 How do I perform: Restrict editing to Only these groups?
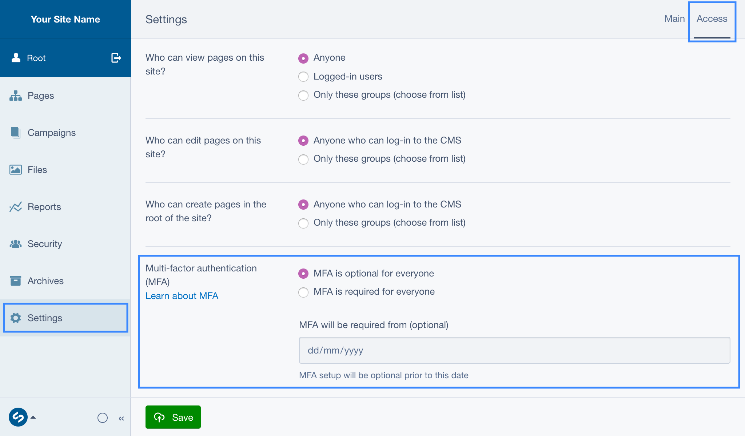303,160
